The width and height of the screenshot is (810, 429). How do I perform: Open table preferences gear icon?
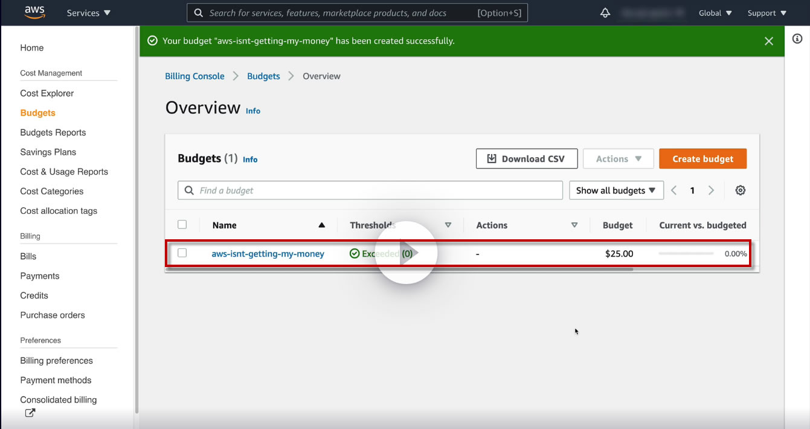click(740, 190)
